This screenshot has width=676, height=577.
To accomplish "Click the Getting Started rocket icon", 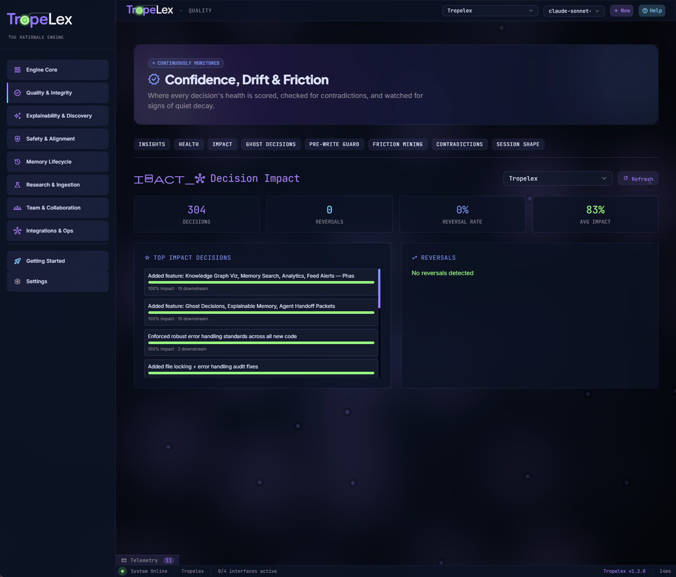I will (x=17, y=261).
